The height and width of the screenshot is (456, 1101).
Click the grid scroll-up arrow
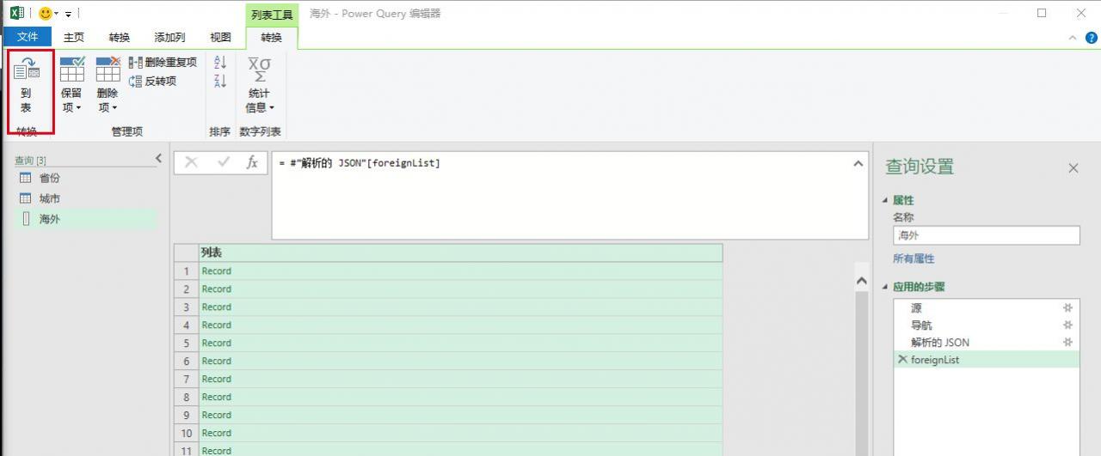coord(862,281)
